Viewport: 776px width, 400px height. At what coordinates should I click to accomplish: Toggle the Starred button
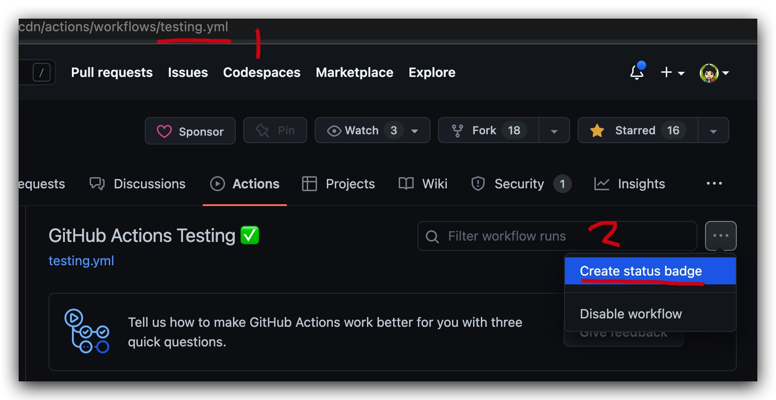coord(638,131)
